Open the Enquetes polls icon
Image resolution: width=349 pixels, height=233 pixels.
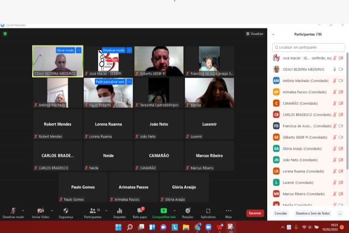pyautogui.click(x=119, y=211)
